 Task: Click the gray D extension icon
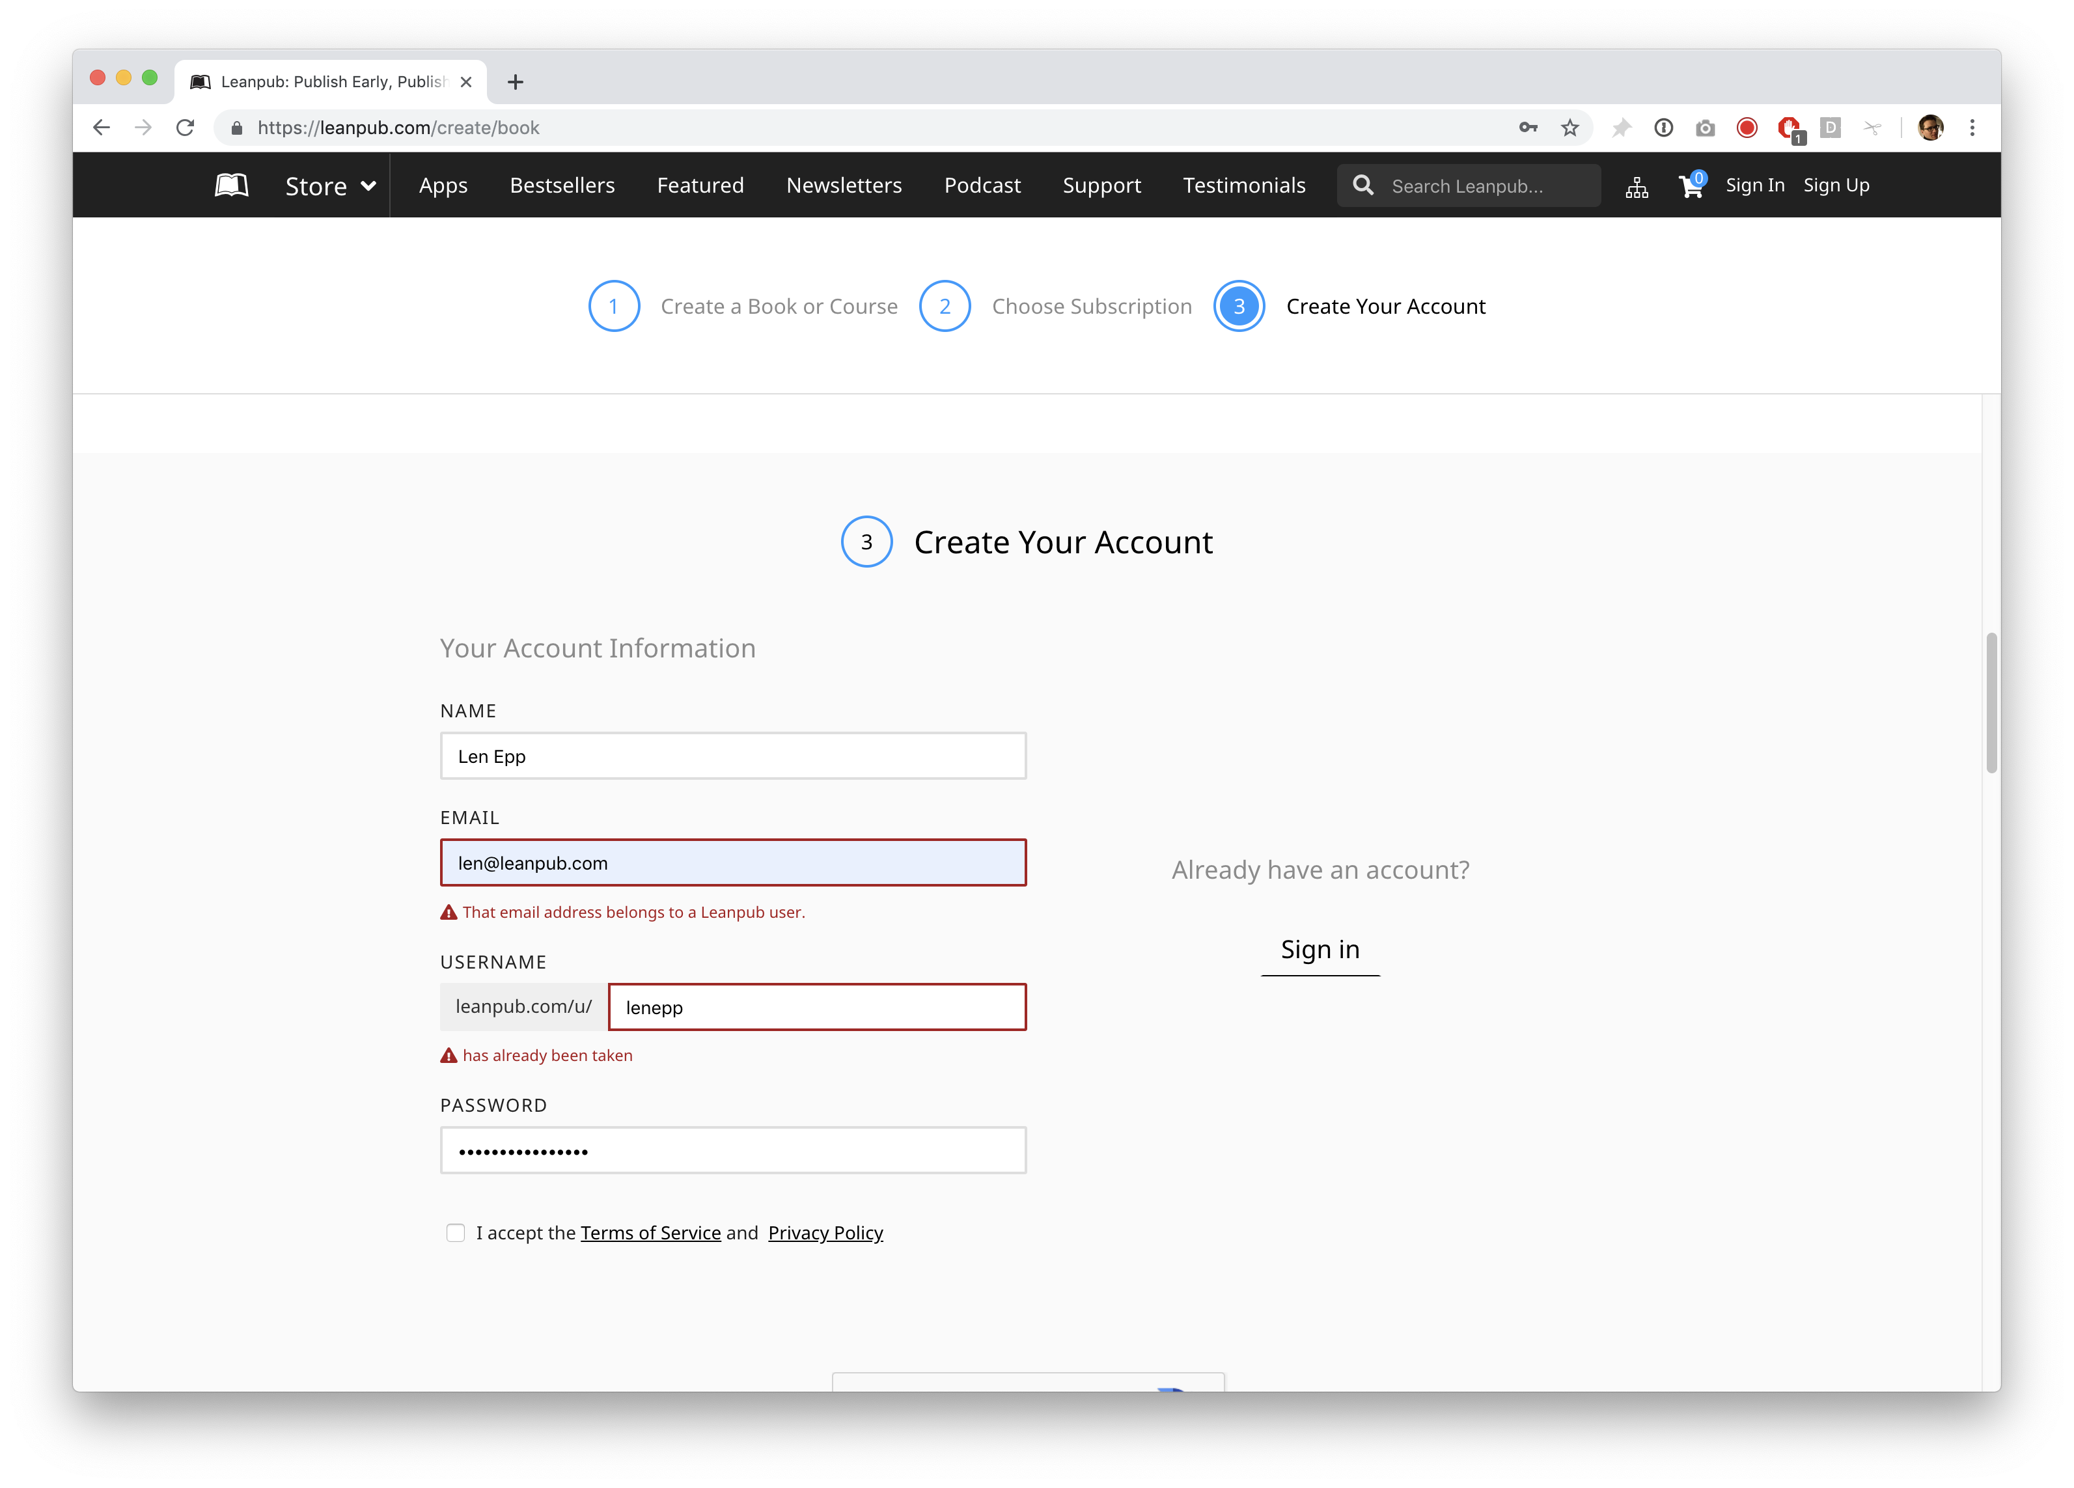1830,127
